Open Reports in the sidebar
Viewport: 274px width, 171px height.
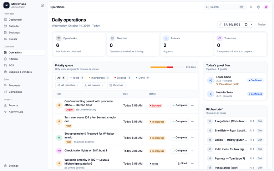click(x=24, y=105)
